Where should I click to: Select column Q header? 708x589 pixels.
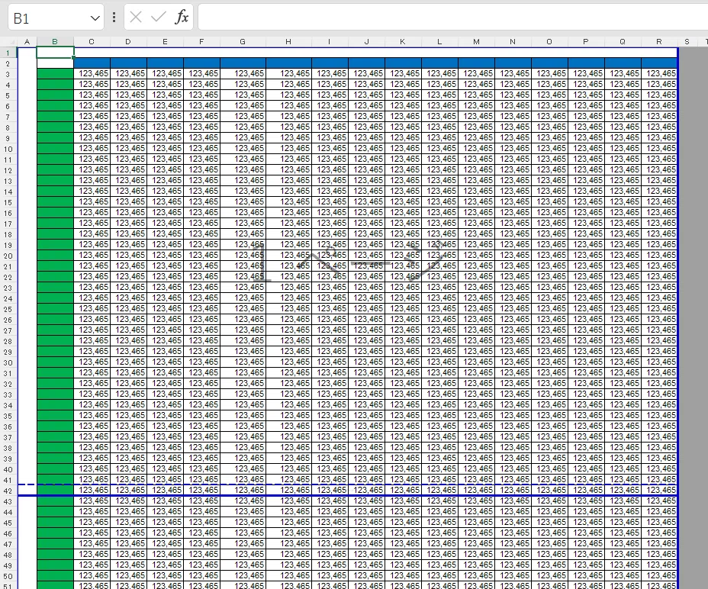point(623,42)
